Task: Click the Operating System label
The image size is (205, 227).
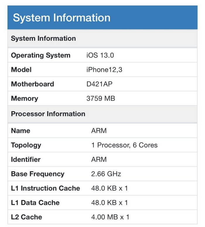Action: point(41,55)
